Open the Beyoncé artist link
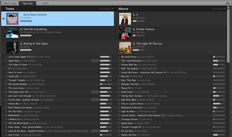 point(140,18)
